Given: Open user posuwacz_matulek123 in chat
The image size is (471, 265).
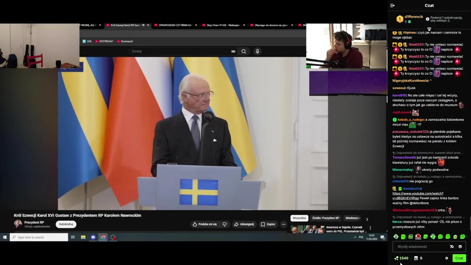Looking at the screenshot, I should point(410,131).
